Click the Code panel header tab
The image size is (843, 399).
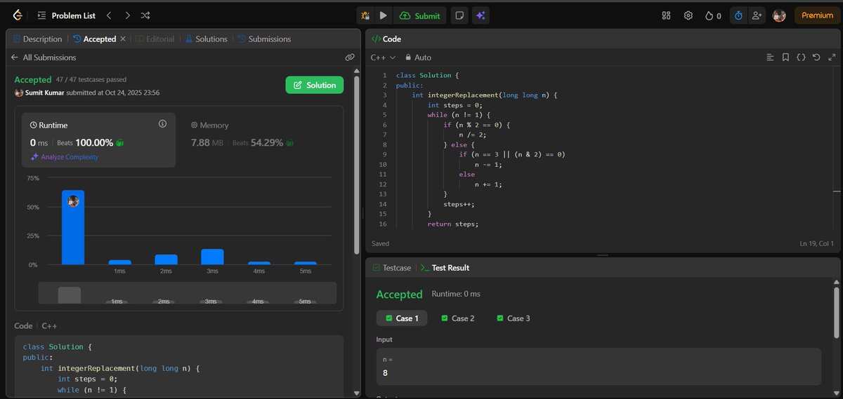click(x=386, y=39)
